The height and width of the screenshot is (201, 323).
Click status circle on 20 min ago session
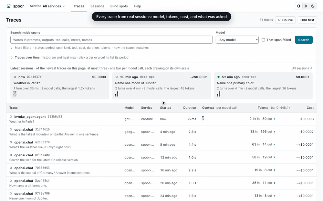pyautogui.click(x=117, y=77)
